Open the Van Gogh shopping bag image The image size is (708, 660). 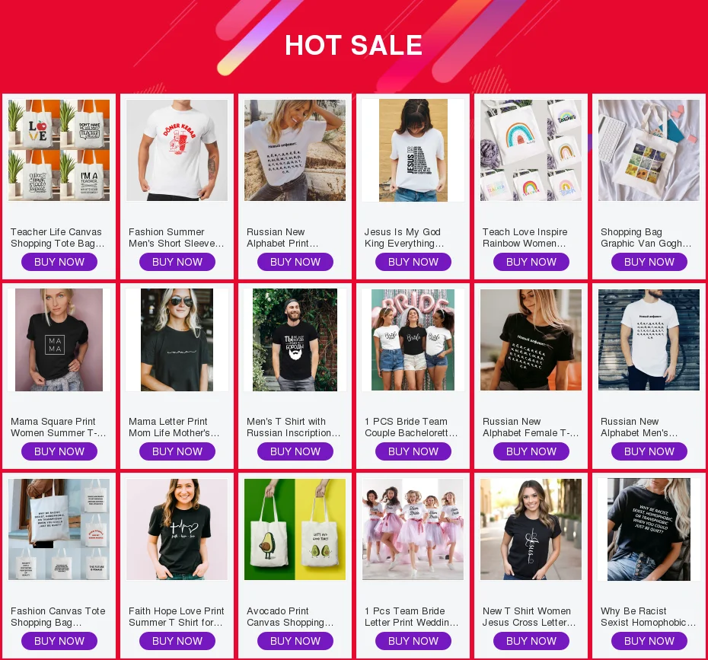pos(649,150)
